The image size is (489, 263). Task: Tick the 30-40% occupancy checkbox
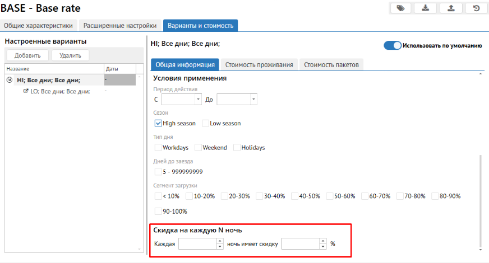tap(260, 196)
